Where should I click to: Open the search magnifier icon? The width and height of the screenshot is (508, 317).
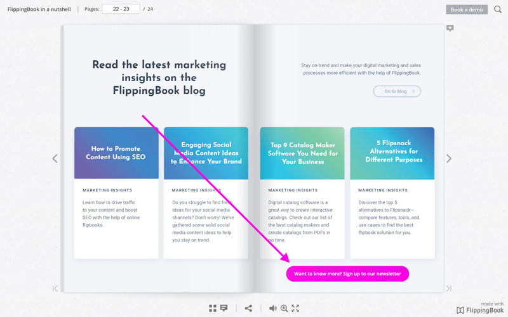(x=498, y=10)
